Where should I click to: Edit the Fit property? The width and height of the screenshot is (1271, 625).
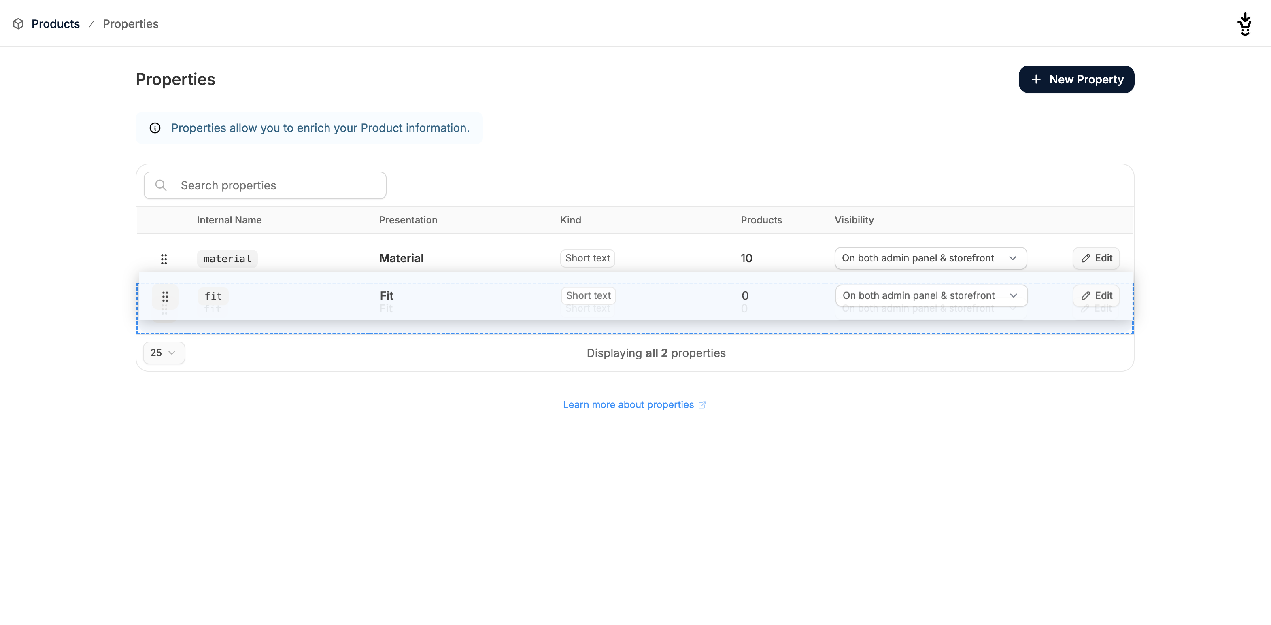[x=1096, y=295]
